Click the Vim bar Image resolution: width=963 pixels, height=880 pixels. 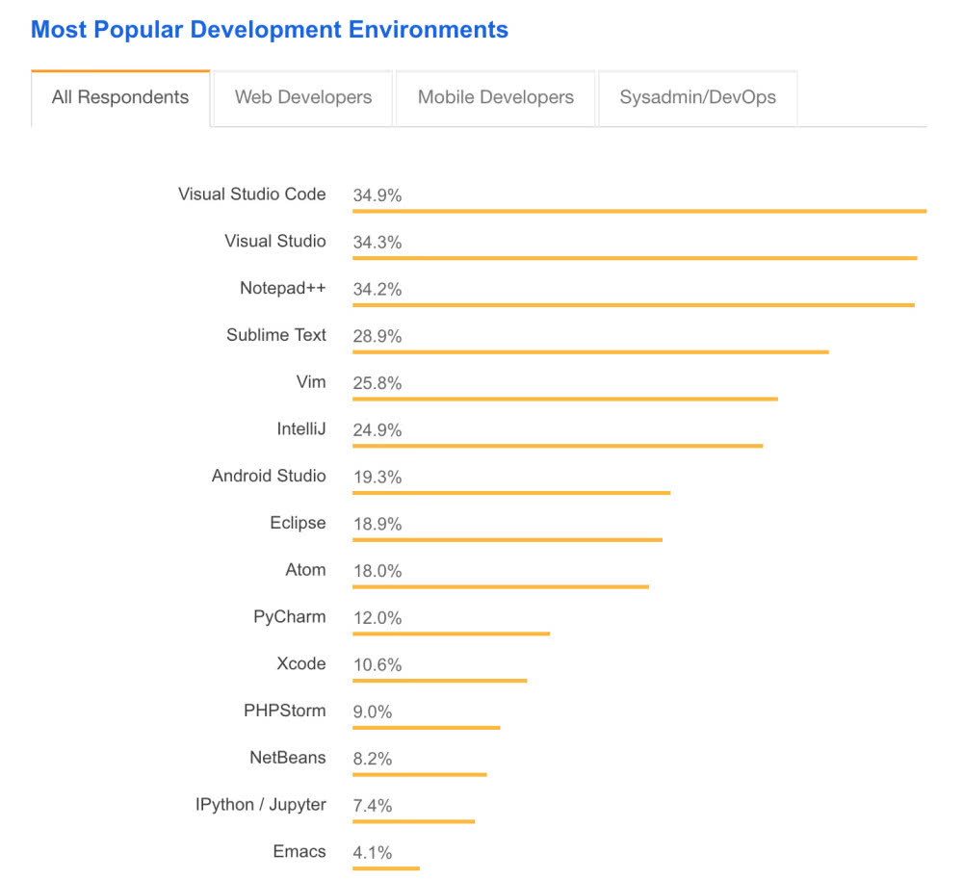point(565,400)
